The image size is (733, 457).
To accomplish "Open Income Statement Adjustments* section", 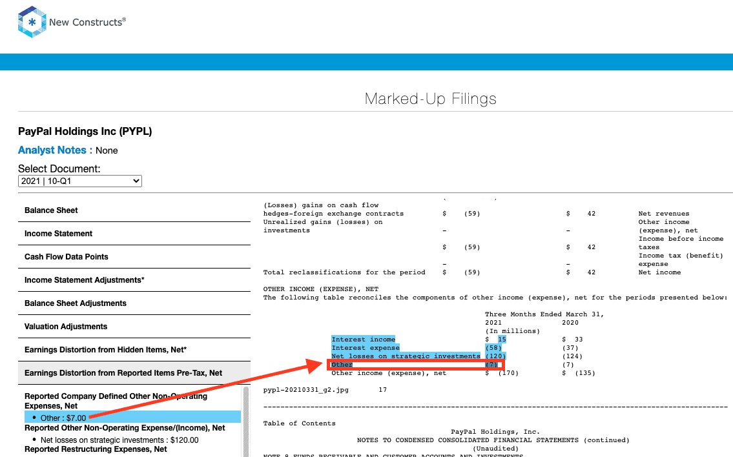I will pyautogui.click(x=134, y=280).
